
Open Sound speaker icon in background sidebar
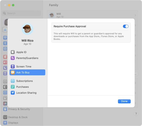point(5,62)
